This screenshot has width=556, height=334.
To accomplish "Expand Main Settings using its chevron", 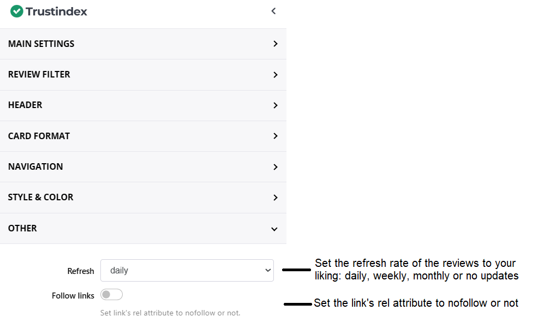I will click(x=276, y=44).
